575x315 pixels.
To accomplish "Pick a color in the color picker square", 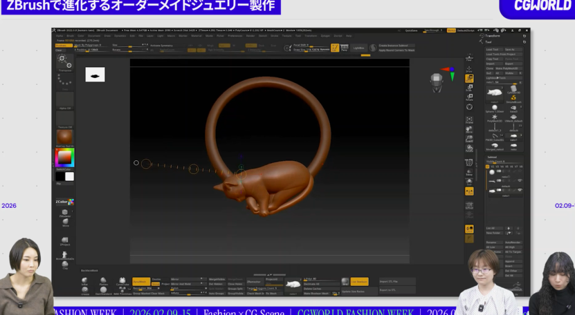I will click(64, 158).
